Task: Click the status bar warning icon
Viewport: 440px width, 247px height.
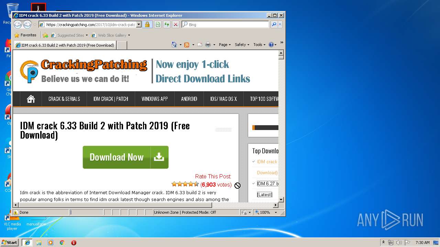Action: tap(15, 212)
